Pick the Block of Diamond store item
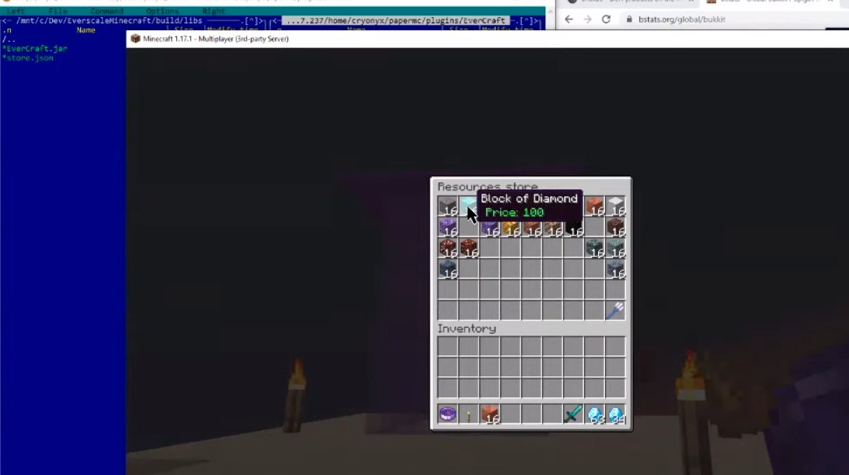Image resolution: width=849 pixels, height=475 pixels. point(468,204)
